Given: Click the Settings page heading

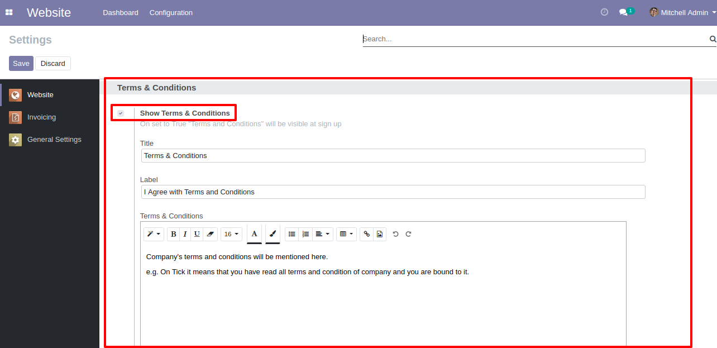Looking at the screenshot, I should (30, 40).
